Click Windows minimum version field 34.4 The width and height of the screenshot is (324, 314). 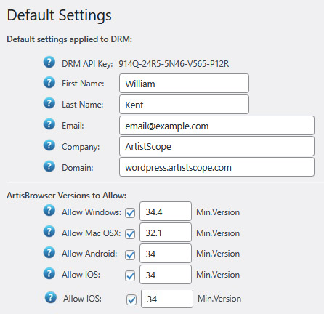166,212
